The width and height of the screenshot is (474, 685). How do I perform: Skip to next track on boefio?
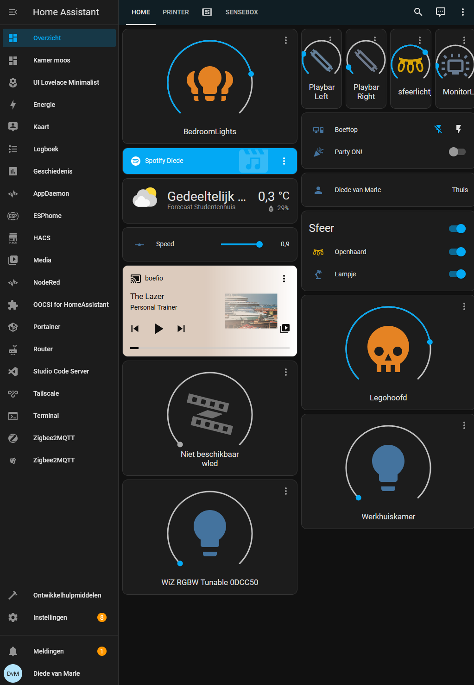click(x=181, y=329)
